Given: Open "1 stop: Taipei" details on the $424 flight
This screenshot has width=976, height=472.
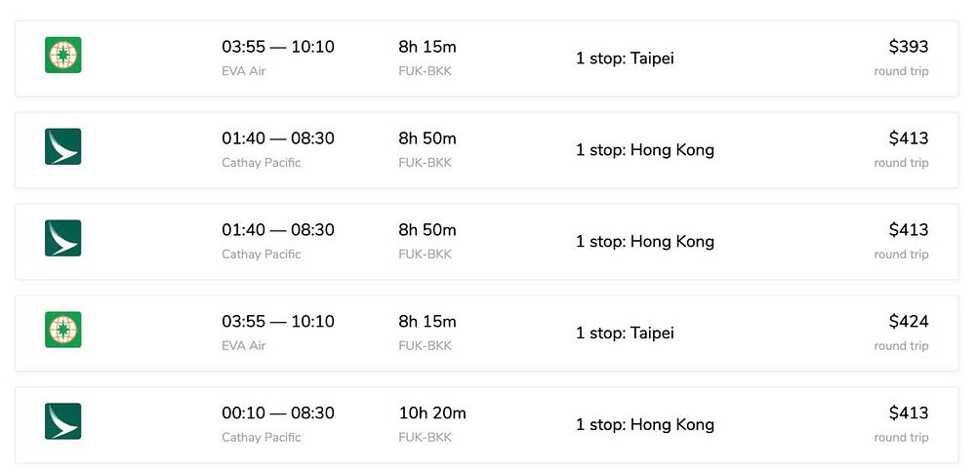Looking at the screenshot, I should [x=625, y=334].
